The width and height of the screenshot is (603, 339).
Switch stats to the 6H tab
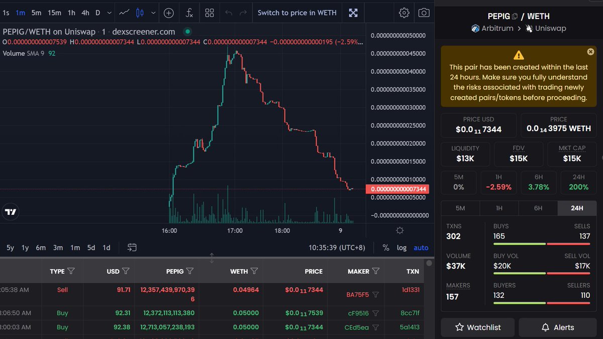click(538, 208)
